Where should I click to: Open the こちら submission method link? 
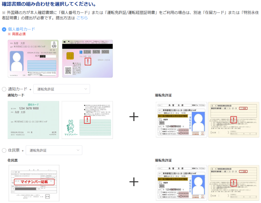coord(82,18)
